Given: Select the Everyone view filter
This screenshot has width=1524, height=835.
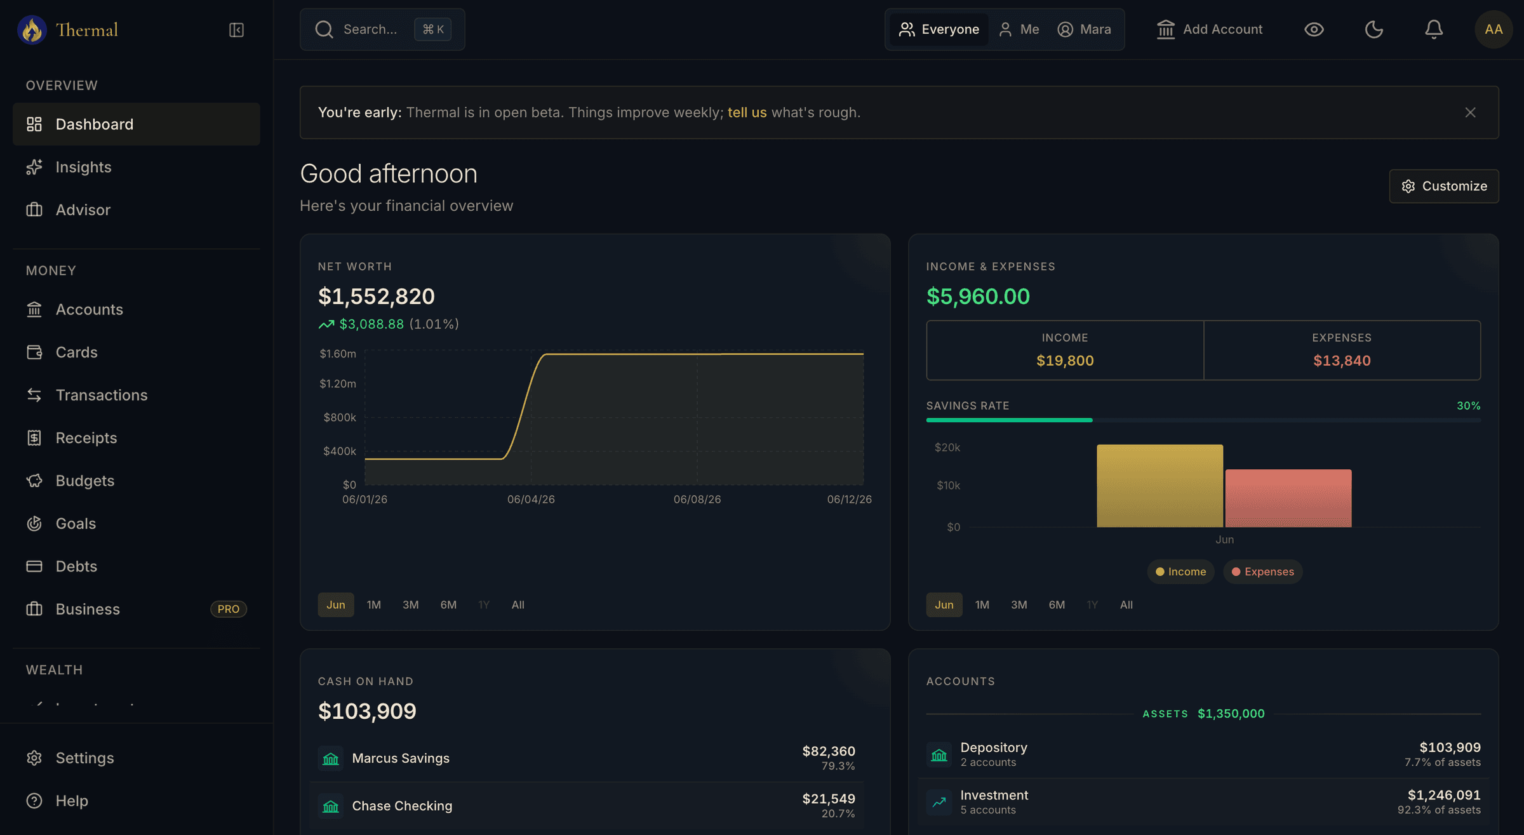Looking at the screenshot, I should coord(939,29).
